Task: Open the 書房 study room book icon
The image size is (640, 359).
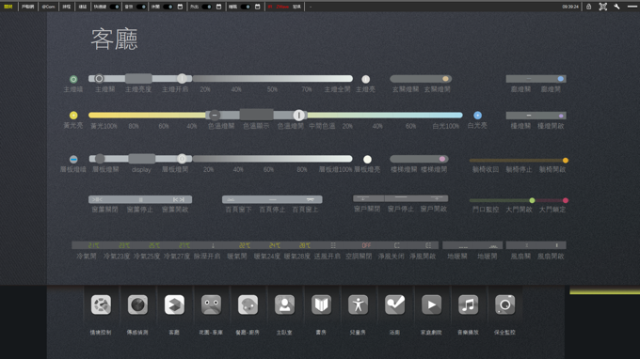Action: pyautogui.click(x=321, y=304)
